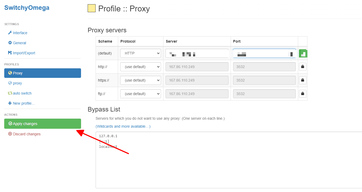This screenshot has width=362, height=192.
Task: Click the https:// Server field 167.86.110.249
Action: pos(197,80)
